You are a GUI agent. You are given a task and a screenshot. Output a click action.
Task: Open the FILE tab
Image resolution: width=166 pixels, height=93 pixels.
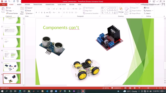pyautogui.click(x=3, y=5)
